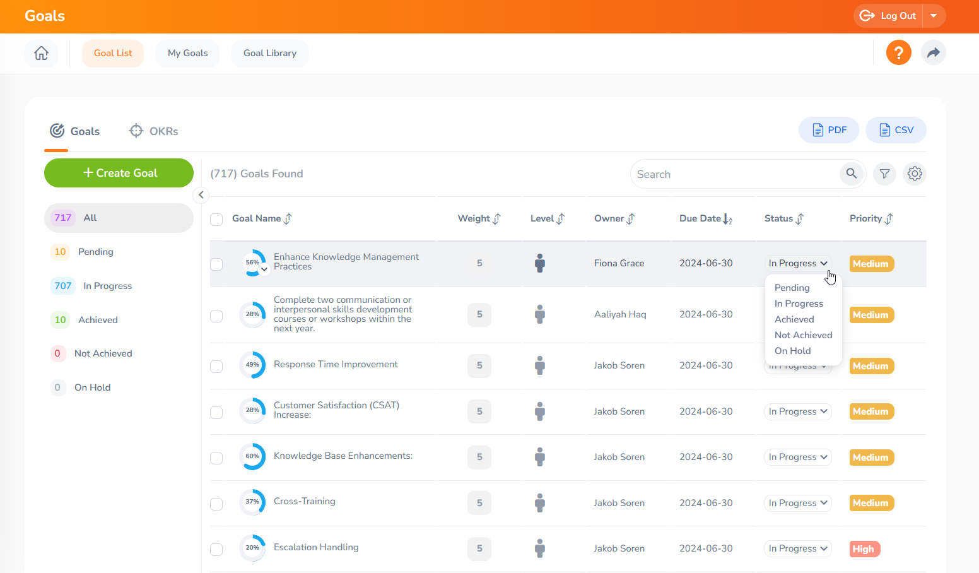Click the search magnifier icon
This screenshot has height=573, width=979.
coord(851,174)
